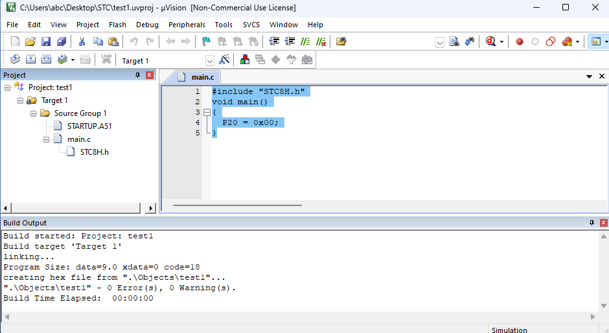Close the Project panel with the red X

tap(150, 75)
